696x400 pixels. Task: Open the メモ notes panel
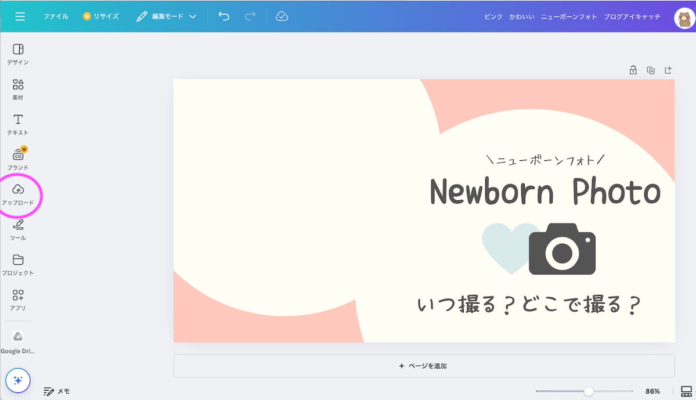(x=57, y=391)
